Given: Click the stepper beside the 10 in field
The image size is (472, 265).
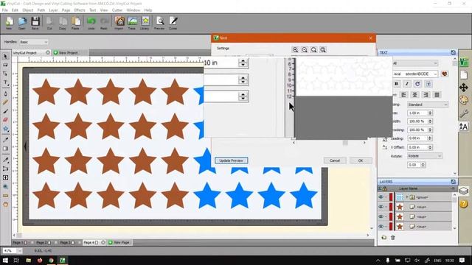Looking at the screenshot, I should (x=243, y=63).
